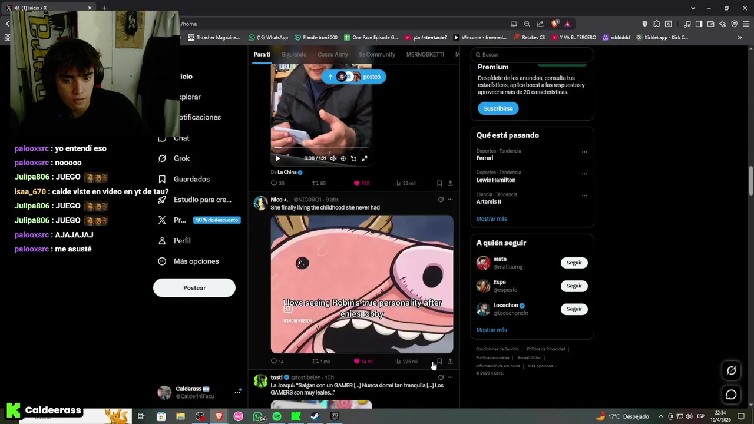Unmute the La China video

click(333, 158)
